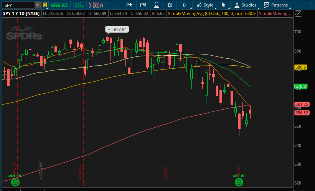Click the A: 656.97 ask quote
Image resolution: width=315 pixels, height=191 pixels.
tap(96, 7)
